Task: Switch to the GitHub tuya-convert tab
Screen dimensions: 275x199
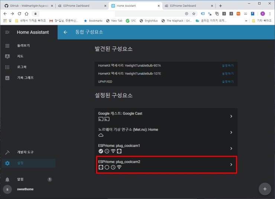Action: point(29,6)
